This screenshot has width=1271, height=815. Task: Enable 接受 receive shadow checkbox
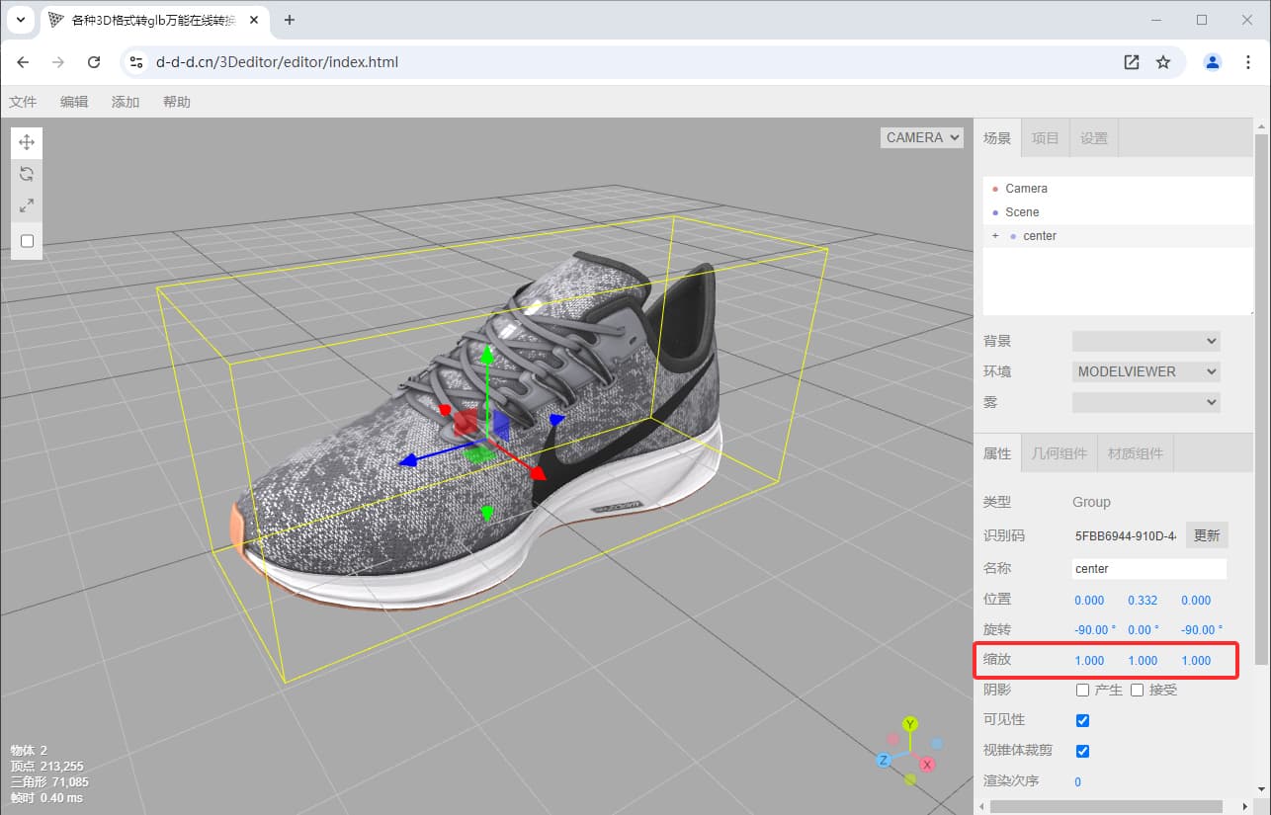1137,690
